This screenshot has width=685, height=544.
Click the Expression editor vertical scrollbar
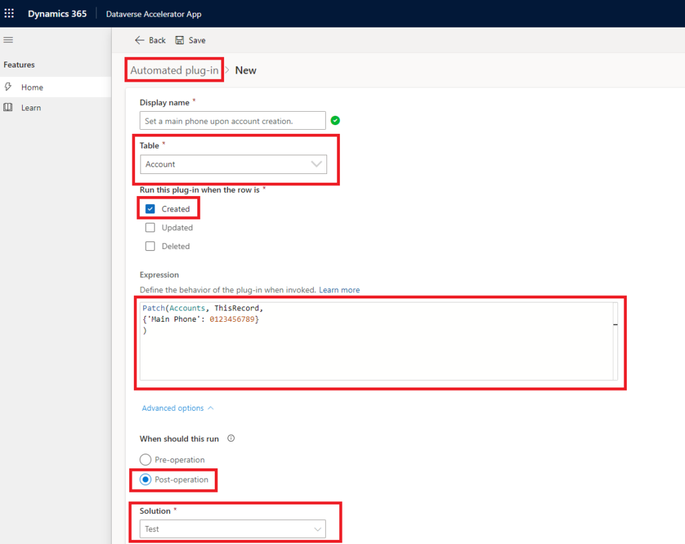[615, 341]
